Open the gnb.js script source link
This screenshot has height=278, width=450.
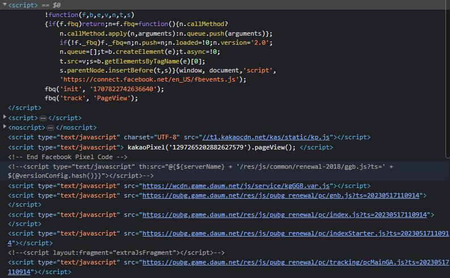pos(281,195)
